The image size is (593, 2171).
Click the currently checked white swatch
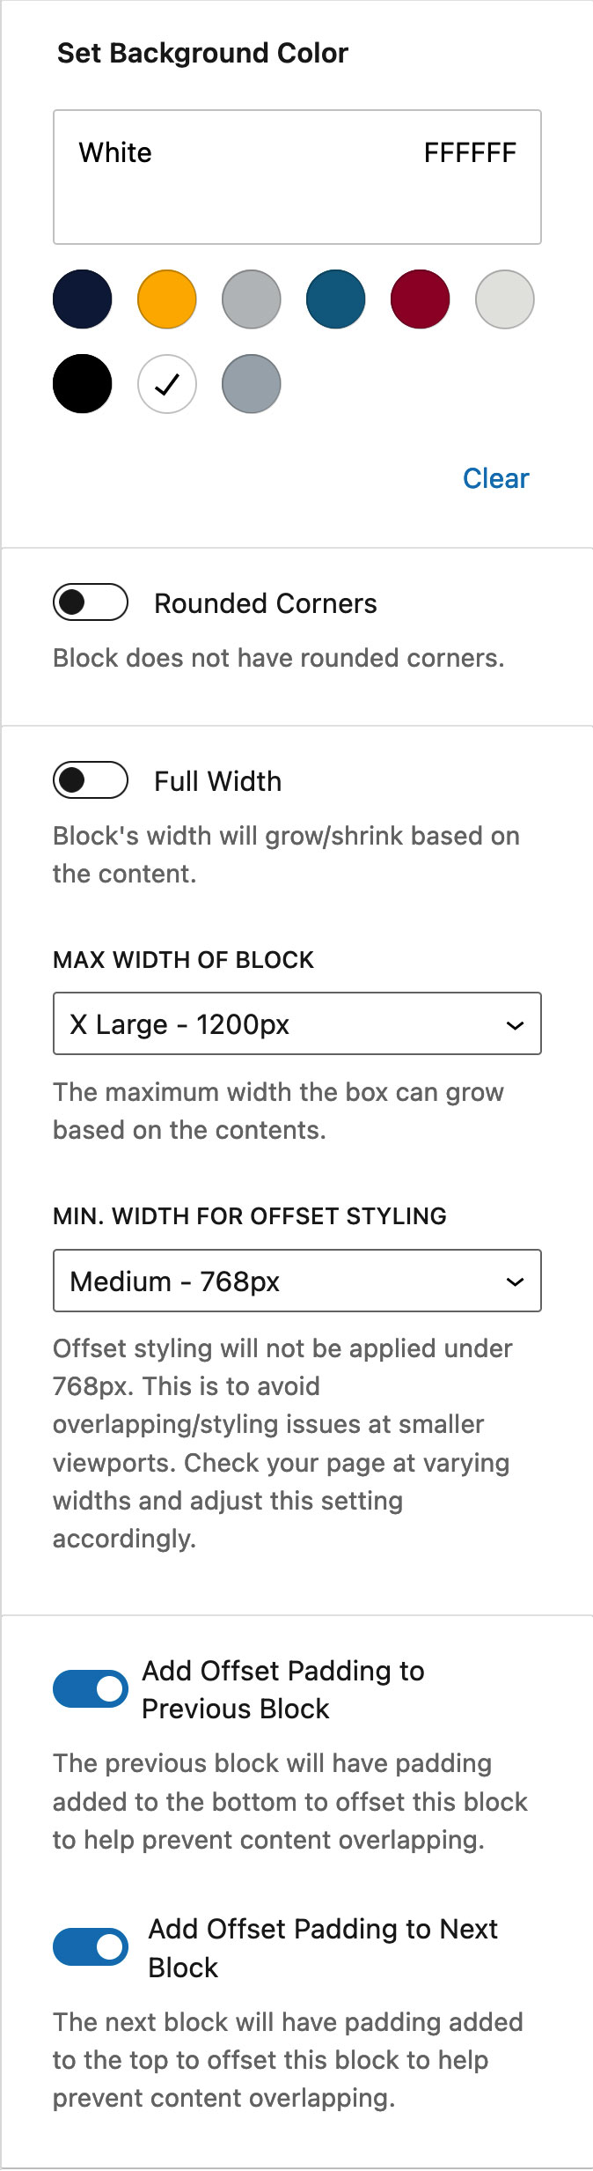166,383
